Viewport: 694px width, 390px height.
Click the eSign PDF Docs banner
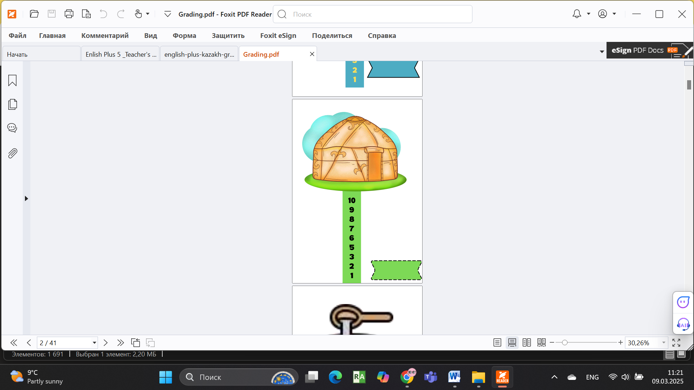pyautogui.click(x=650, y=50)
